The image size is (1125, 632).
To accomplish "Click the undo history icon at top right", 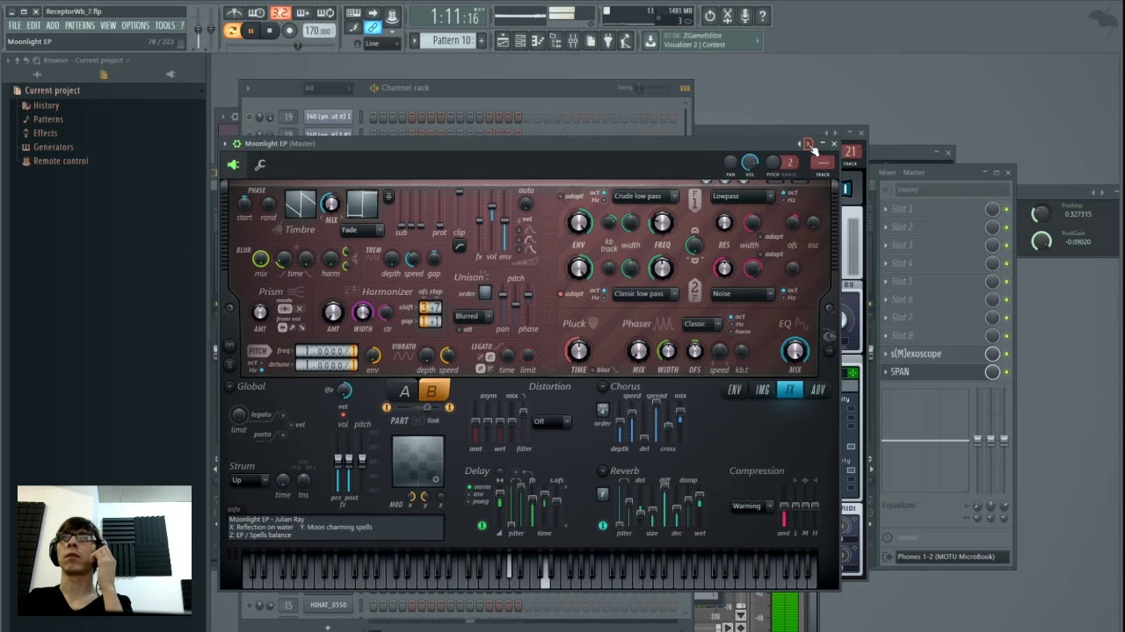I will (x=710, y=15).
